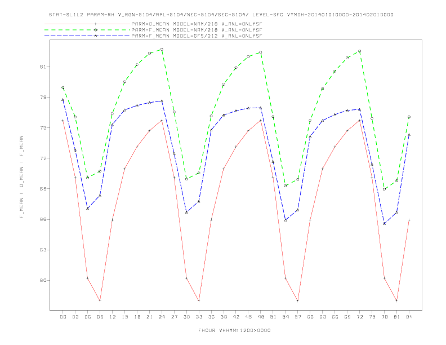446x345 pixels.
Task: Click x-axis tick label 06
Action: (x=88, y=317)
